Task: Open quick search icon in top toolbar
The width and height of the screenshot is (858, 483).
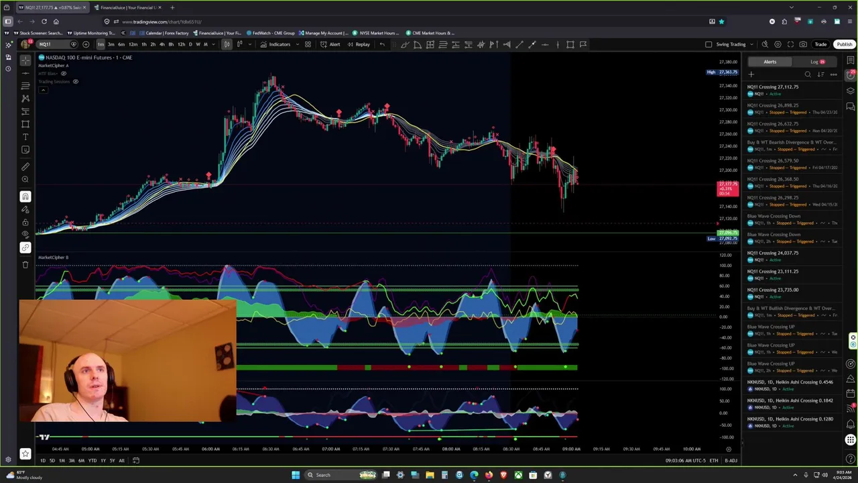Action: pyautogui.click(x=765, y=44)
